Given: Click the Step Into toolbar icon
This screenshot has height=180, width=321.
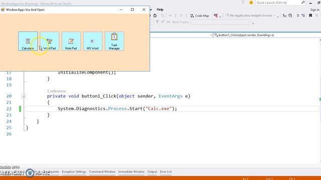Looking at the screenshot, I should (176, 15).
